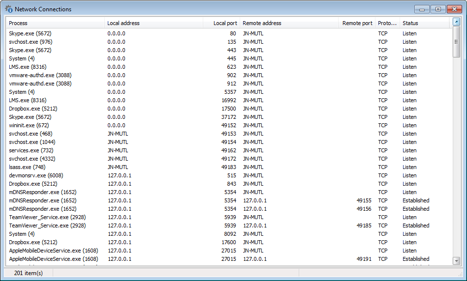Select the svchost.exe (1044) row
Image resolution: width=467 pixels, height=281 pixels.
pos(229,142)
